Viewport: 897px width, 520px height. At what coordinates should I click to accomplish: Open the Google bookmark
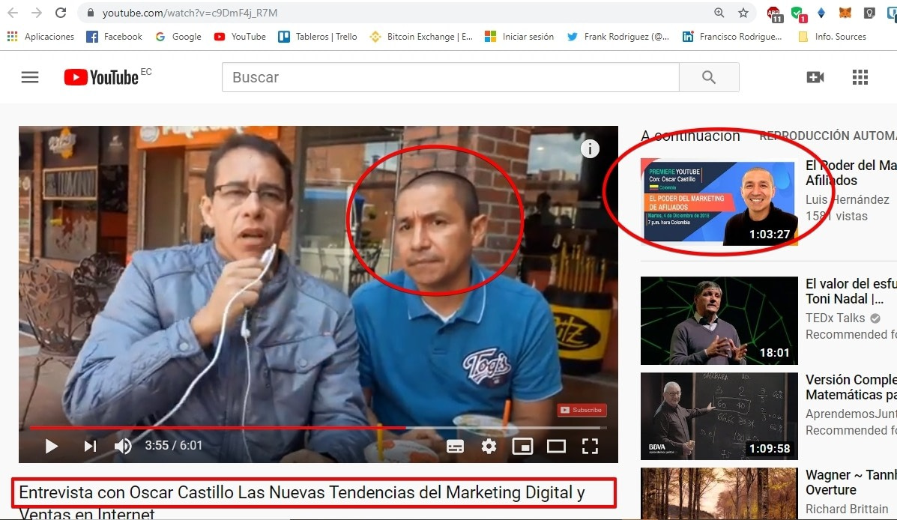178,37
